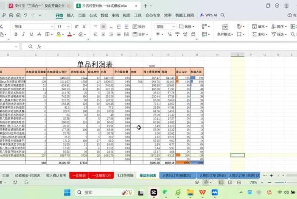Image resolution: width=297 pixels, height=199 pixels.
Task: Switch to the 1.订单明细 sheet tab
Action: tap(126, 176)
